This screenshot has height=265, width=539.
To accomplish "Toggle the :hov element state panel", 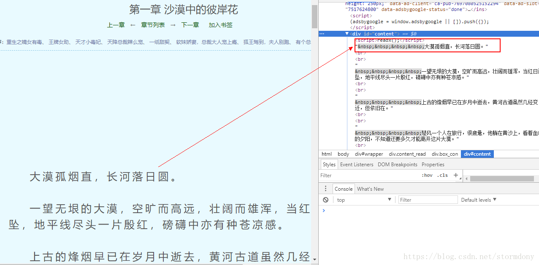I will [427, 175].
